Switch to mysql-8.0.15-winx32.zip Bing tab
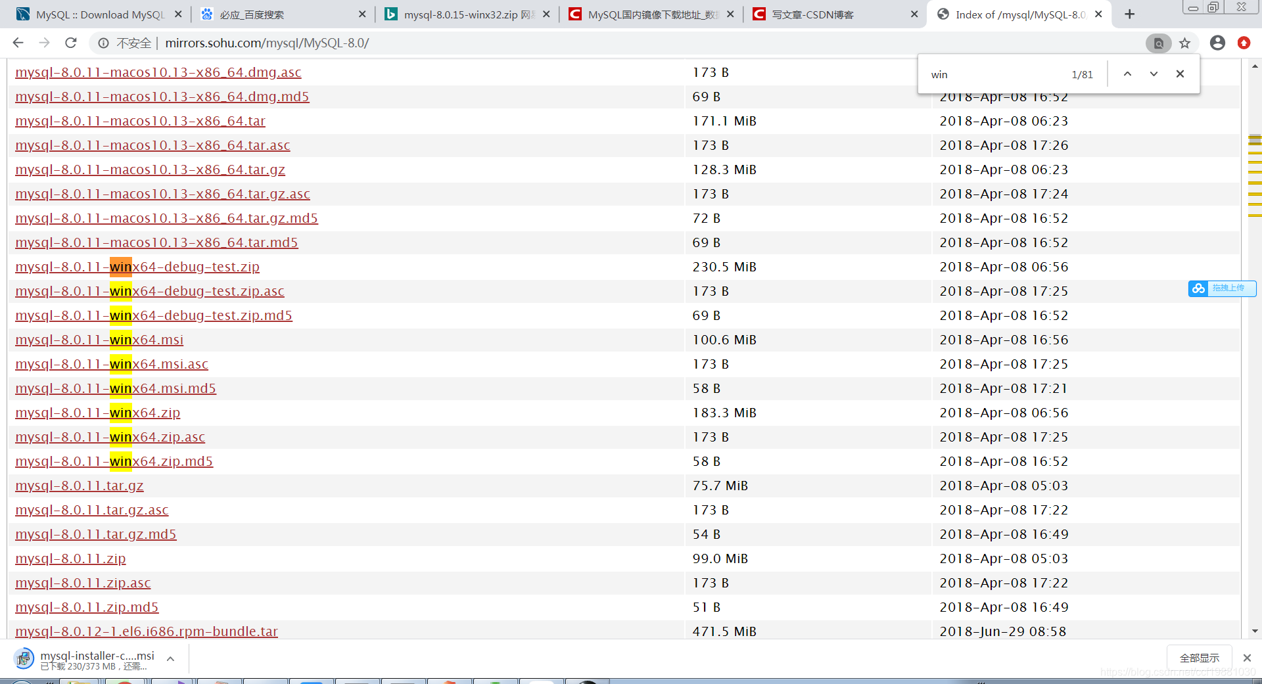The image size is (1262, 684). point(467,14)
